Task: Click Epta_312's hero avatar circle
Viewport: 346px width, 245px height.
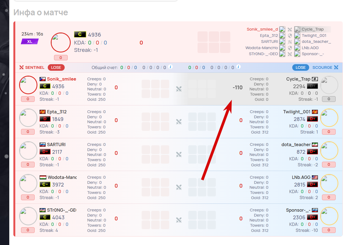Action: click(x=28, y=118)
